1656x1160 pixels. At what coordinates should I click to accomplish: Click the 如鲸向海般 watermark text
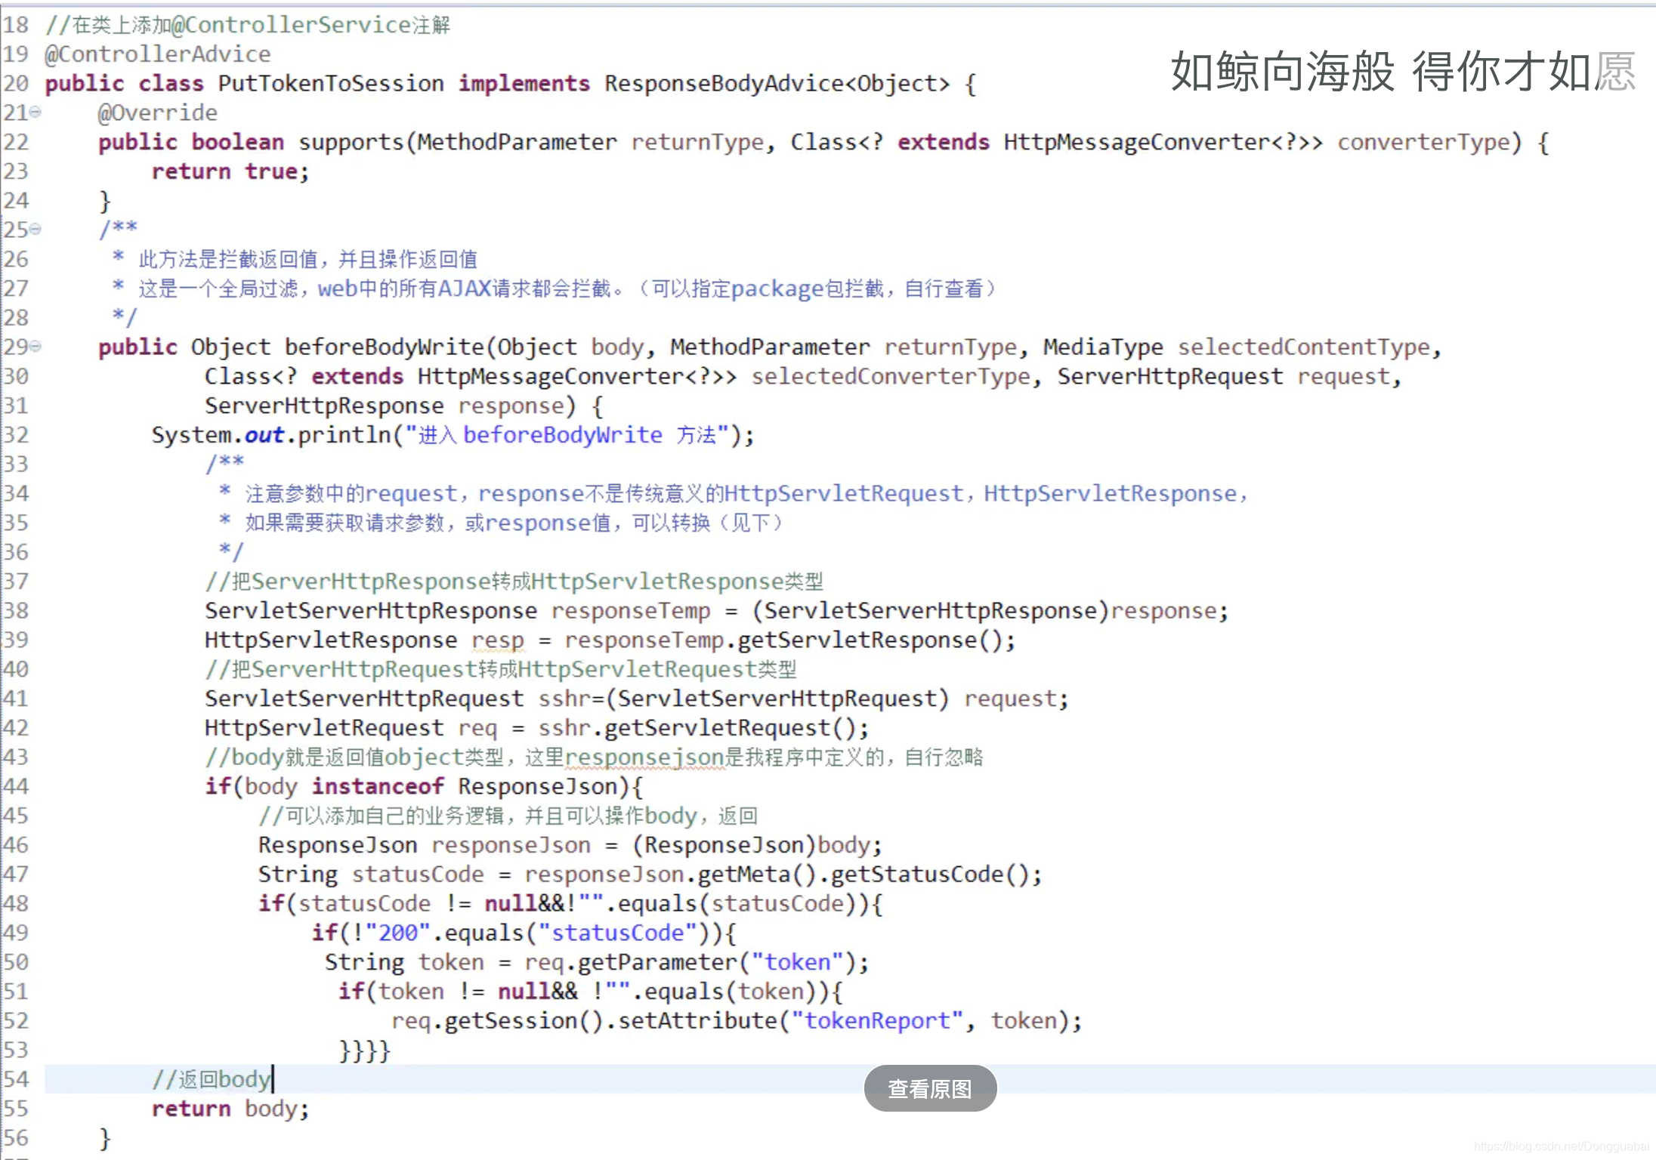click(1282, 74)
